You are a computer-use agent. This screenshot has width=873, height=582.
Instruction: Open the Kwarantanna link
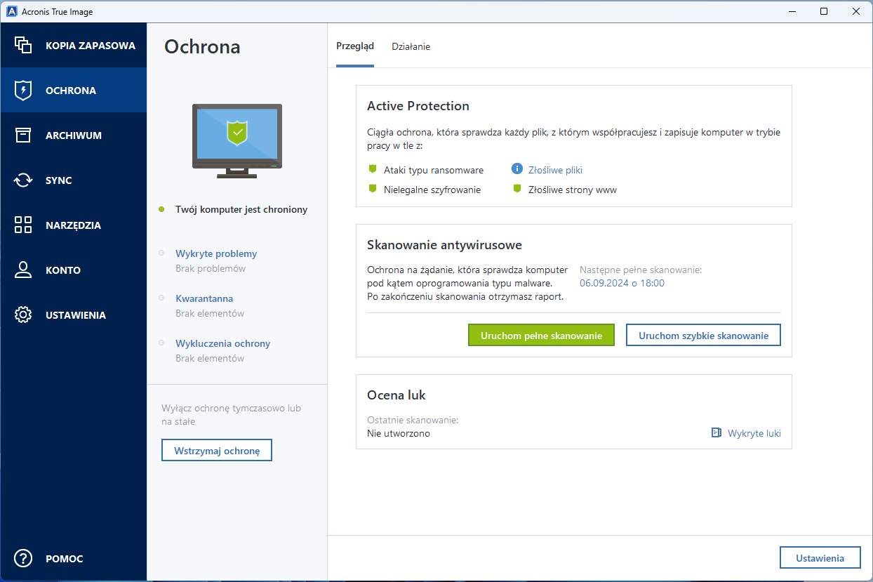coord(204,298)
